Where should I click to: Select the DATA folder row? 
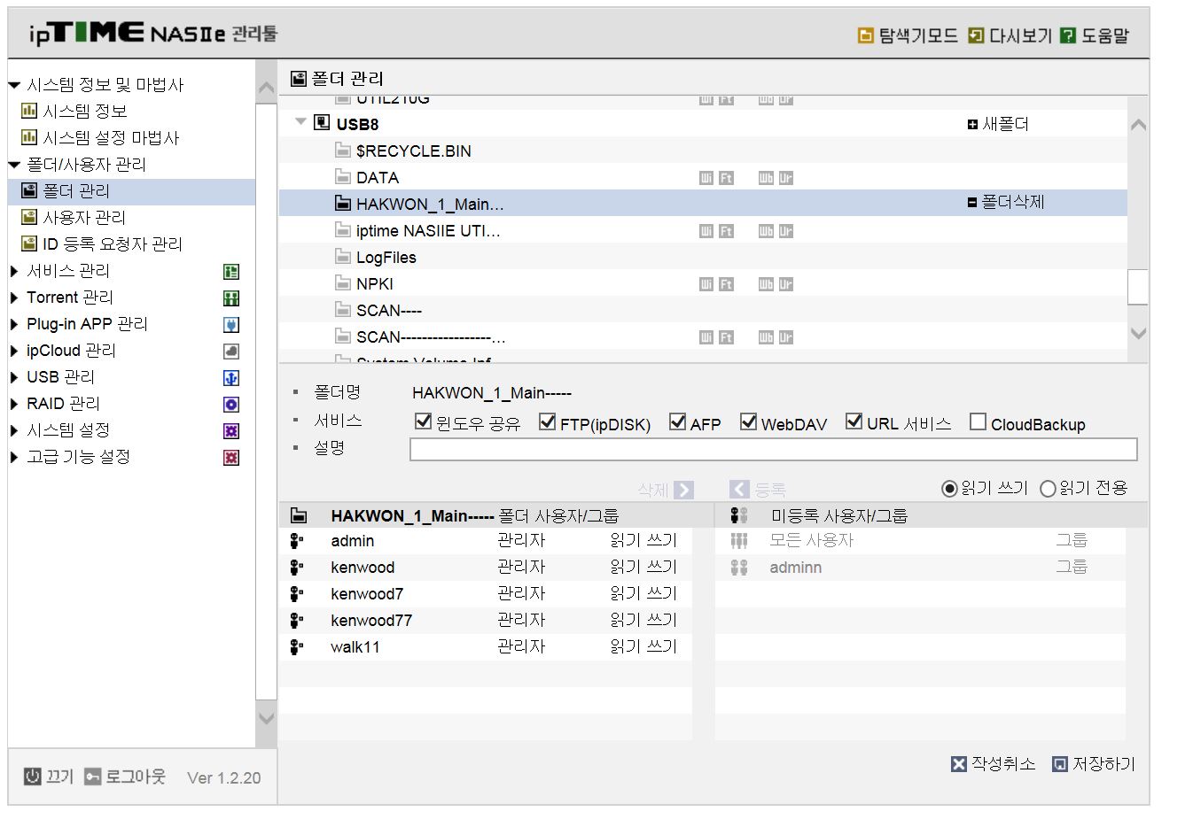[x=703, y=177]
